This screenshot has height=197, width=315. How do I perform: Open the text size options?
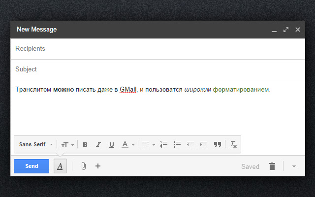(67, 144)
